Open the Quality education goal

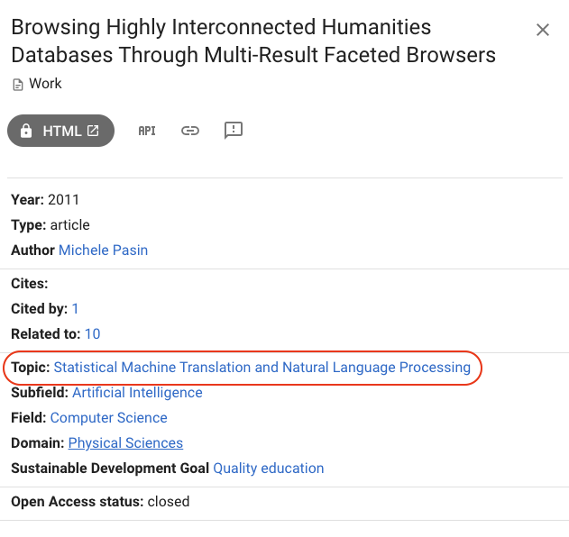point(269,469)
